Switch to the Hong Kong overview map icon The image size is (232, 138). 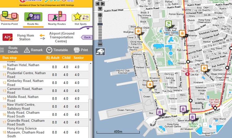(x=100, y=52)
